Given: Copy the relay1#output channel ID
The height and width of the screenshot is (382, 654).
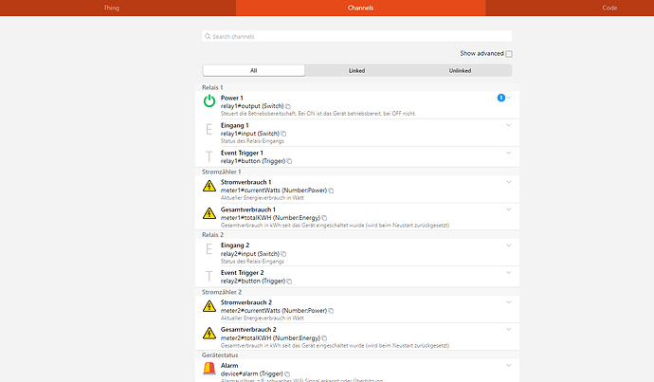Looking at the screenshot, I should coord(288,106).
